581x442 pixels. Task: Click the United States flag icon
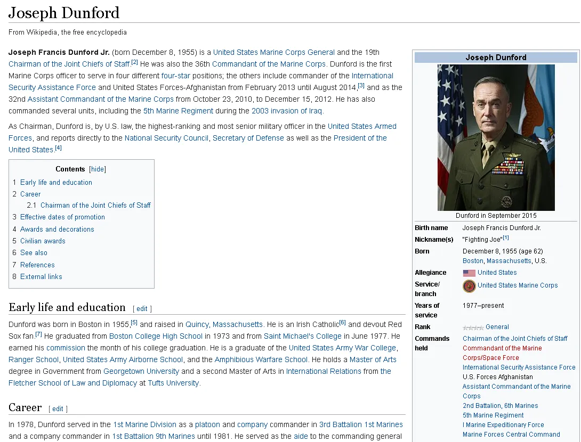click(469, 273)
